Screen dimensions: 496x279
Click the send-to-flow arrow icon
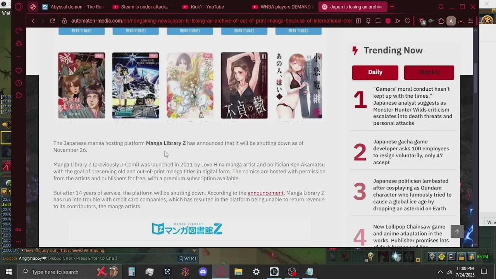click(x=398, y=21)
